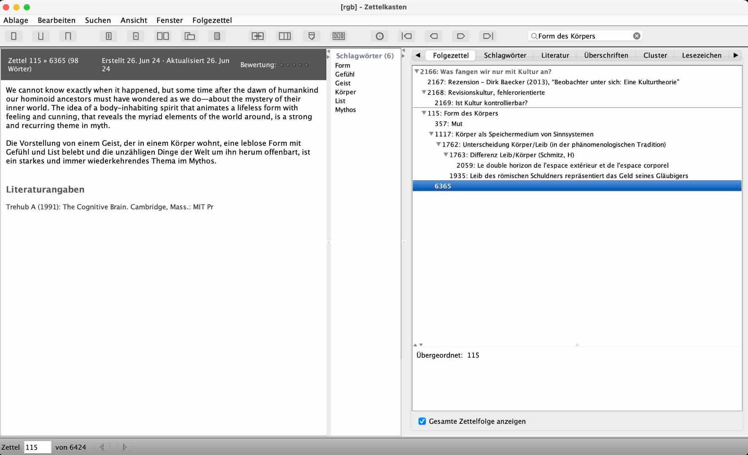The width and height of the screenshot is (748, 455).
Task: Switch to the Literatur tab
Action: click(x=555, y=55)
